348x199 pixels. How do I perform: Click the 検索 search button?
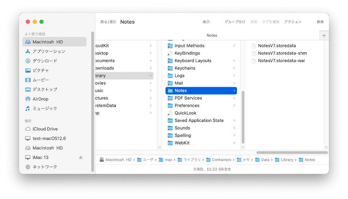coord(320,22)
